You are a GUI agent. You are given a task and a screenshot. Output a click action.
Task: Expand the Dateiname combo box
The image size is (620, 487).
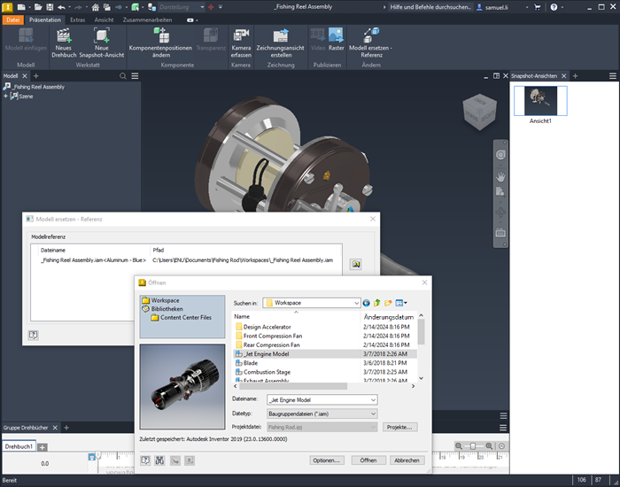373,400
